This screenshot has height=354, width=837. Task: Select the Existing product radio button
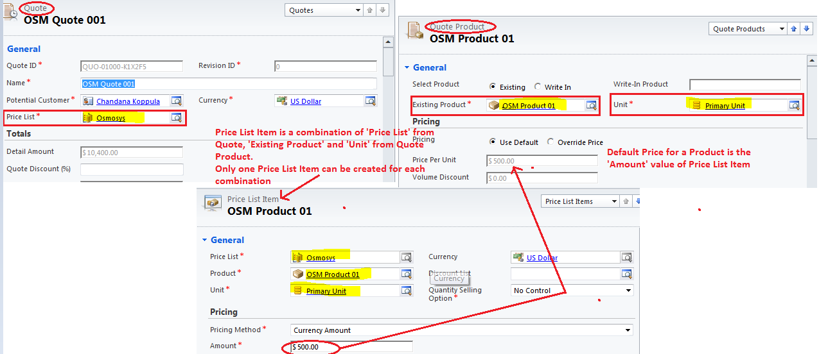(493, 87)
